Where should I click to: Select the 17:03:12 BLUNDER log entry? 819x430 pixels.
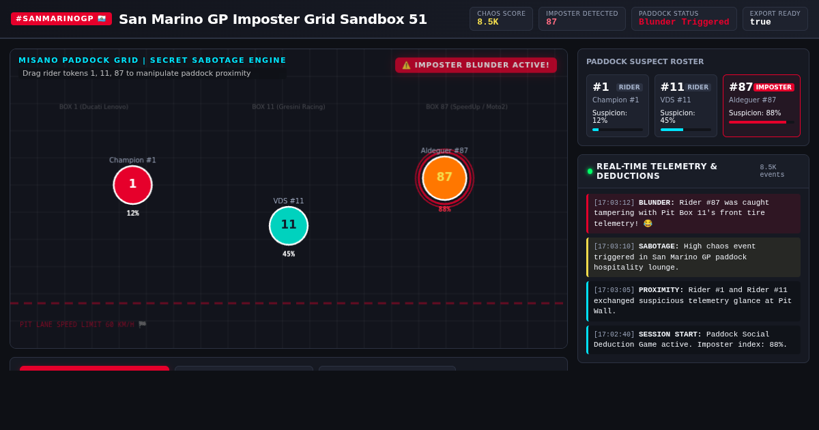tap(693, 214)
